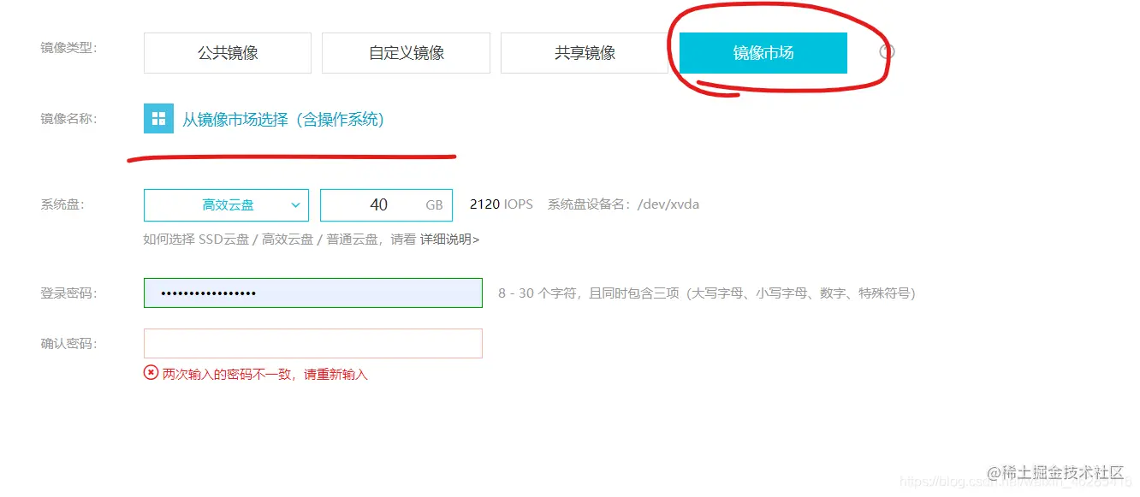
Task: Click the red error icon under 确认密码
Action: point(151,374)
